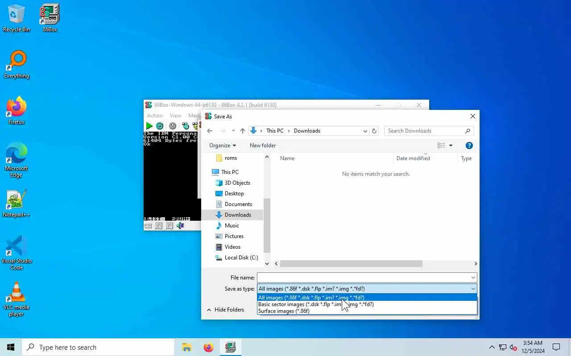Open the notification center icon
The height and width of the screenshot is (356, 571).
556,347
